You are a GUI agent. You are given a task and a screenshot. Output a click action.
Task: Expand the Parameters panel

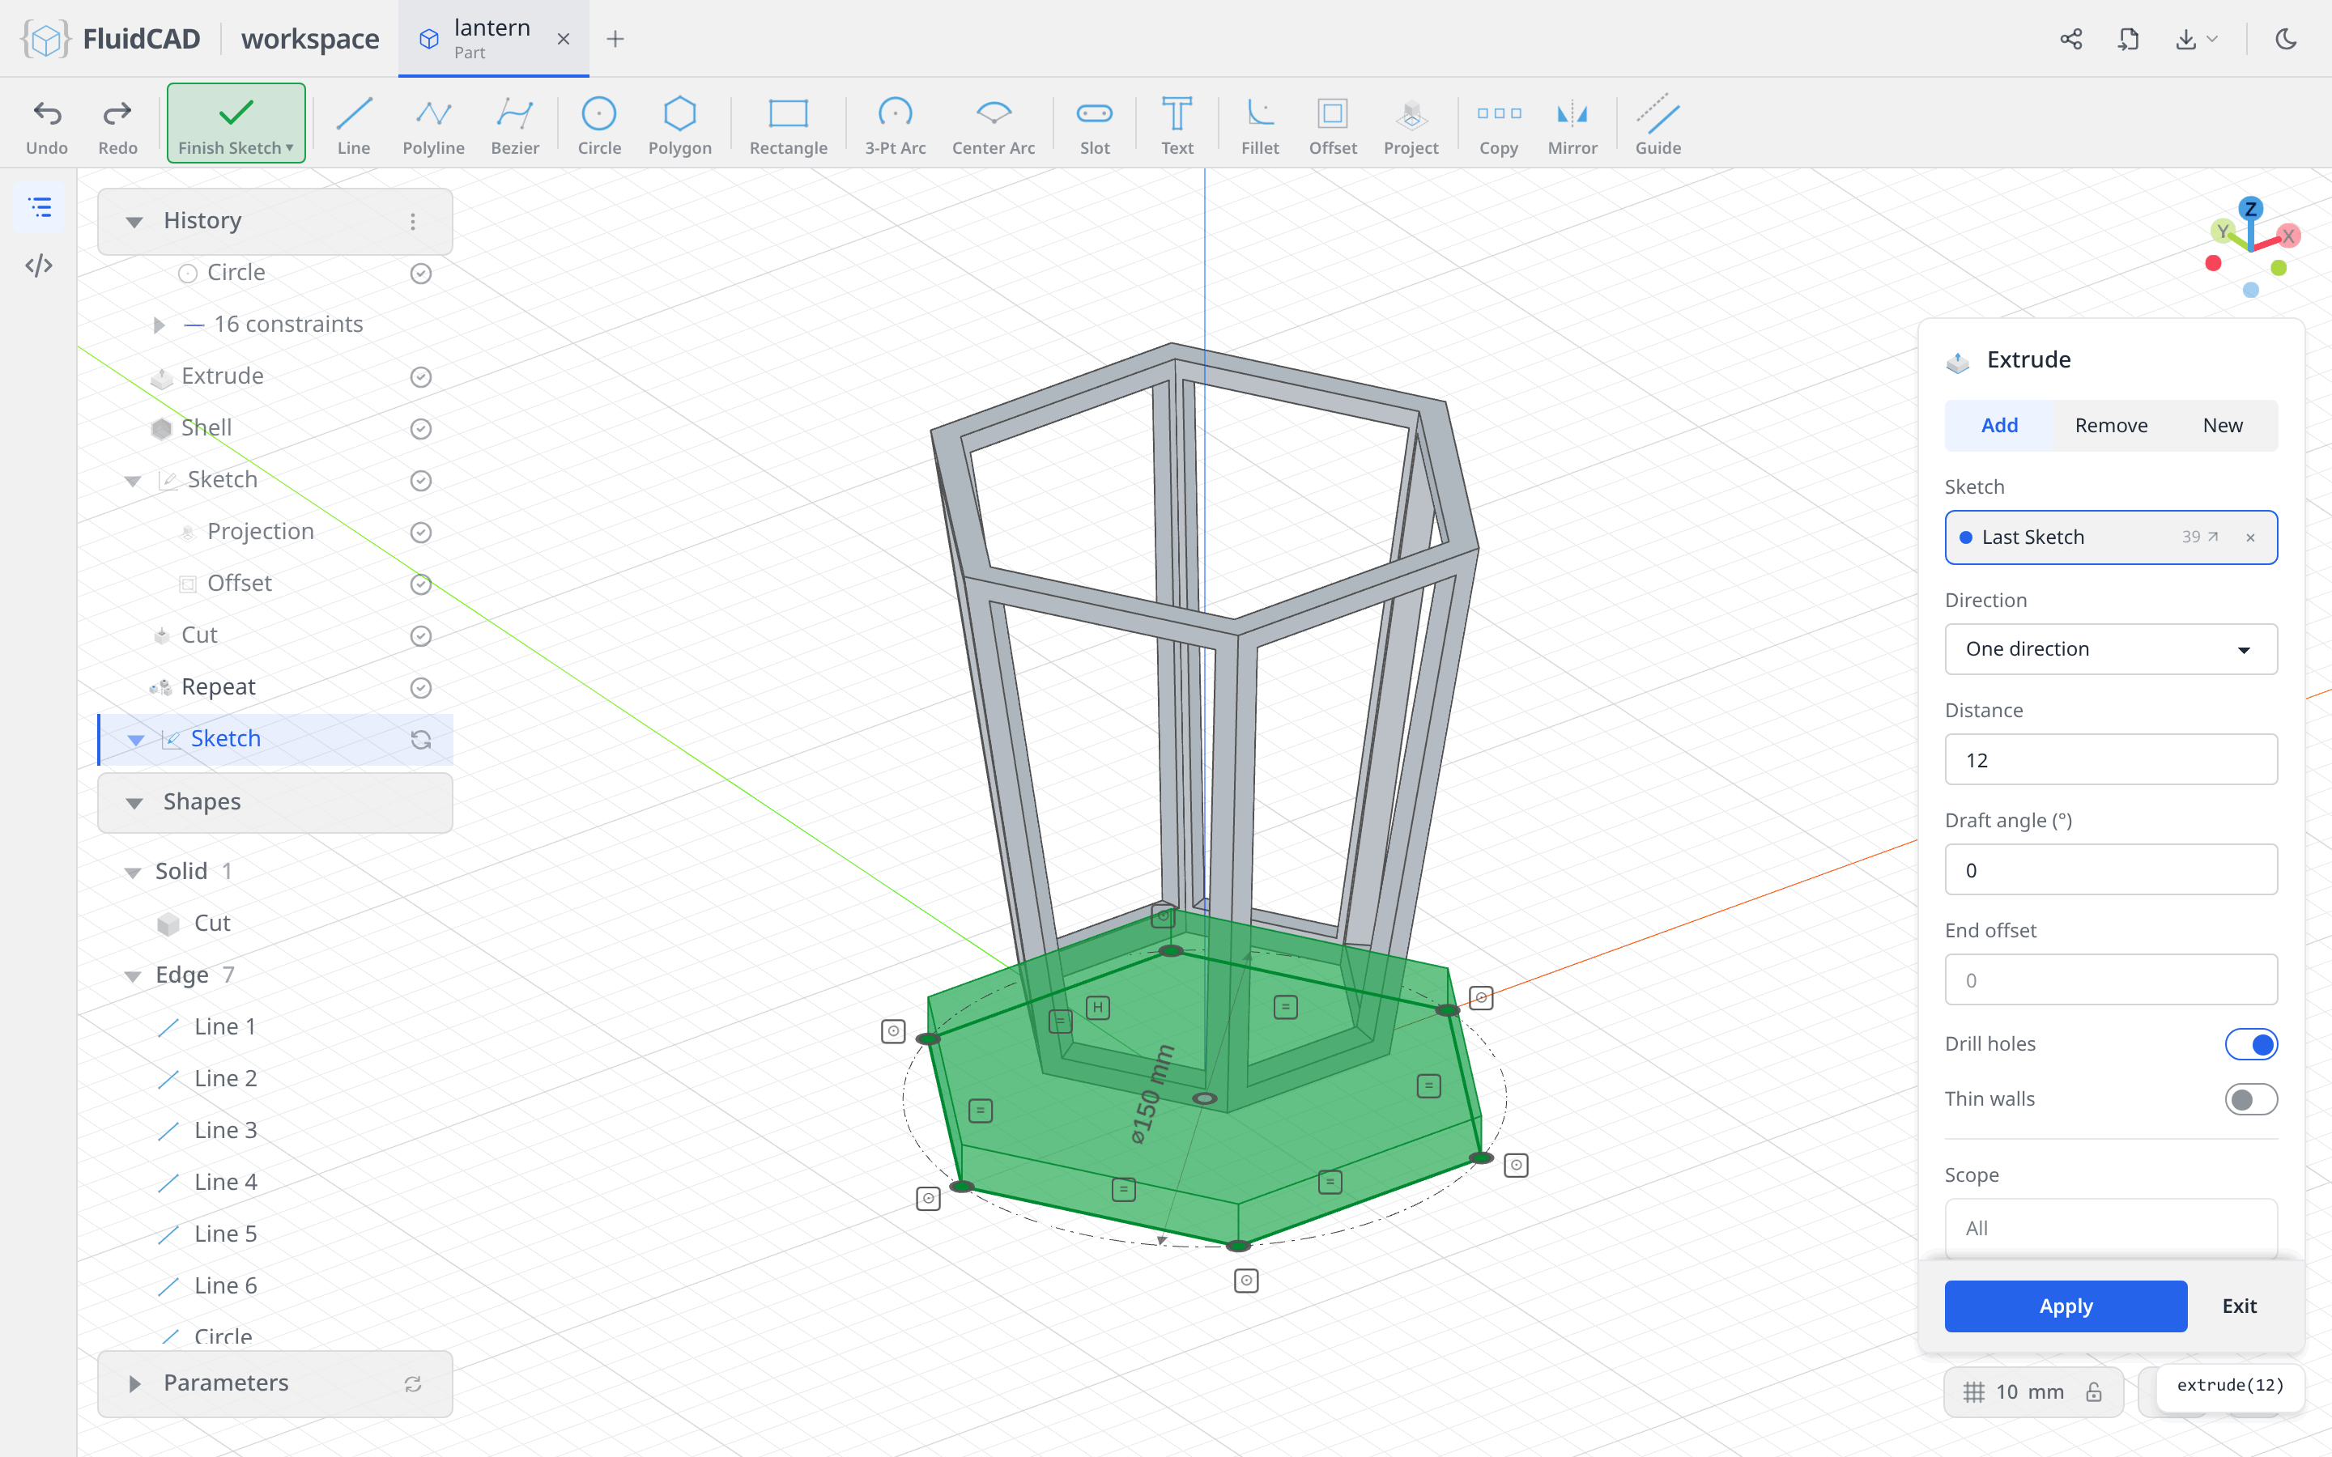pyautogui.click(x=134, y=1384)
